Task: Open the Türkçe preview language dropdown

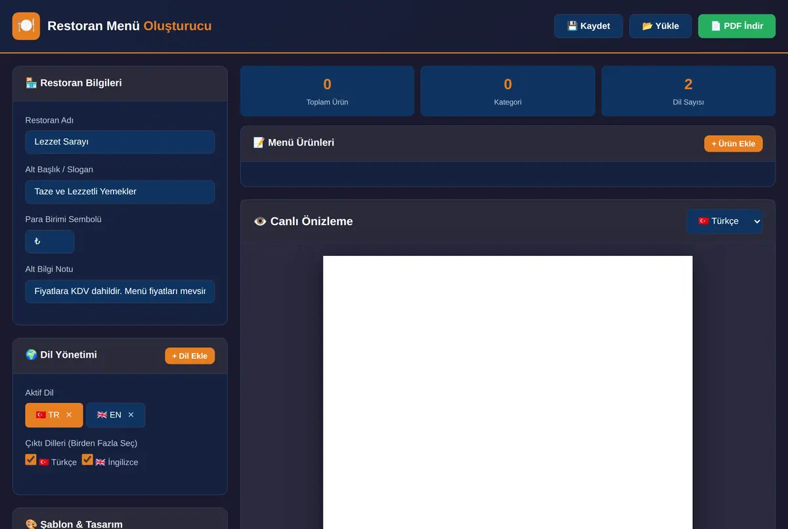Action: pos(724,221)
